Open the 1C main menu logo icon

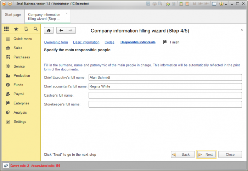pos(4,4)
